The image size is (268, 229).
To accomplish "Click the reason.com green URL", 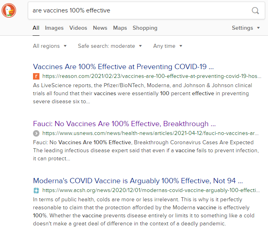I will [x=152, y=76].
